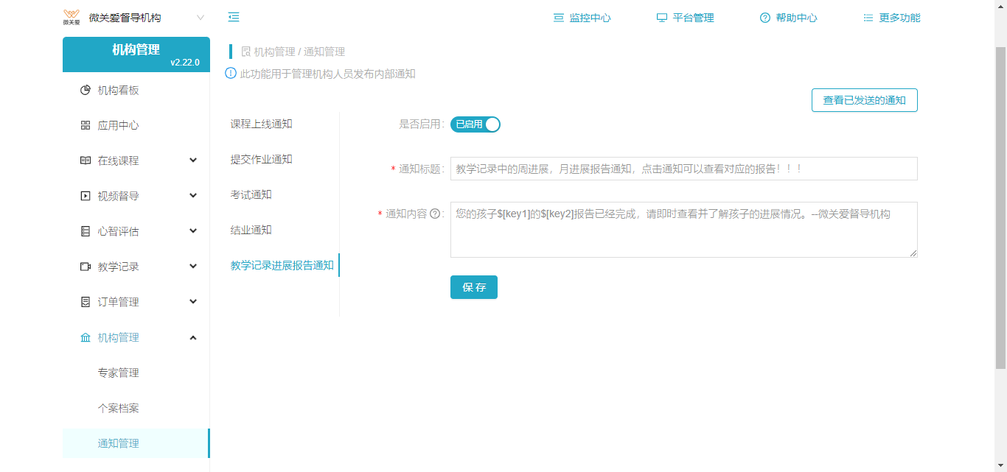Viewport: 1007px width, 472px height.
Task: Click the 机构管理 bank icon in sidebar
Action: tap(86, 337)
